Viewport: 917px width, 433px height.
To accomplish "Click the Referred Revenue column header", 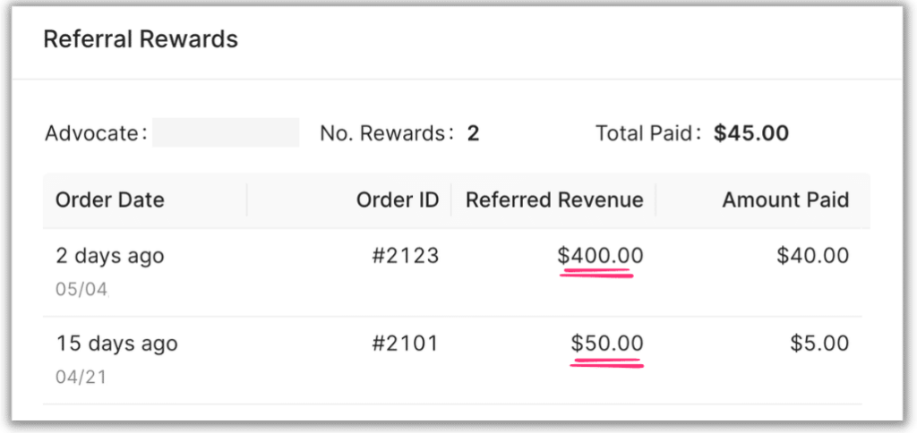I will click(554, 200).
